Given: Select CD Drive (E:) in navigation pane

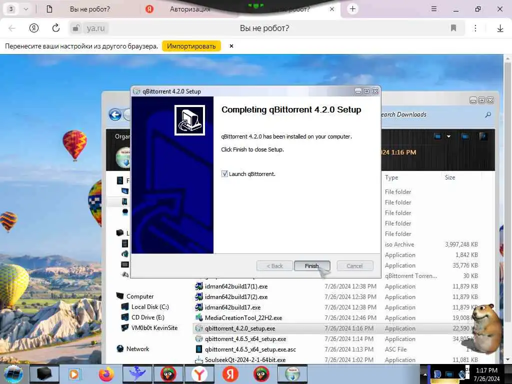Looking at the screenshot, I should coord(147,317).
